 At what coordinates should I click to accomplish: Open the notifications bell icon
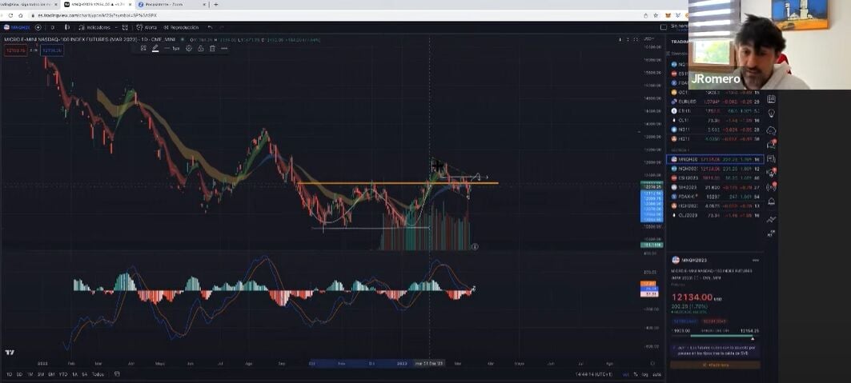point(771,201)
